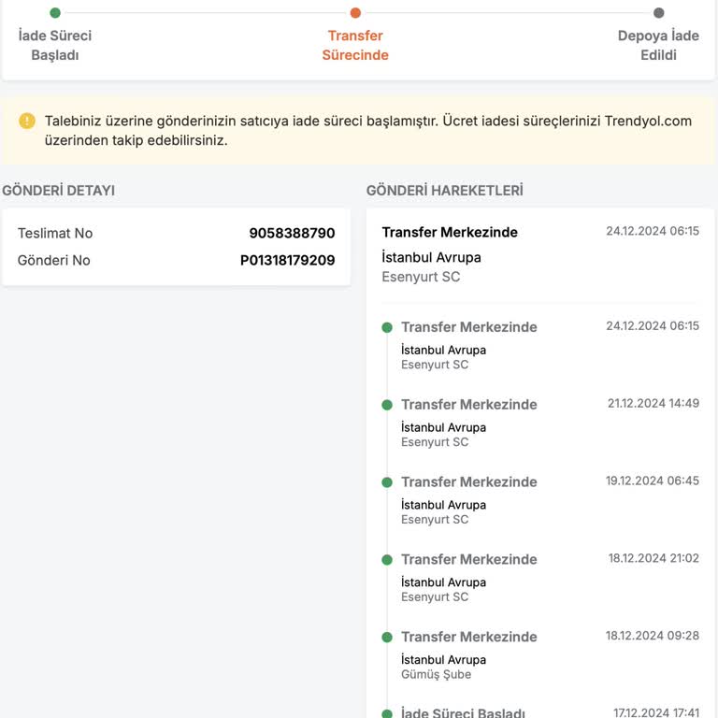Viewport: 718px width, 718px height.
Task: Click the green timeline dot for 21.12.2024 14:49 entry
Action: coord(387,405)
